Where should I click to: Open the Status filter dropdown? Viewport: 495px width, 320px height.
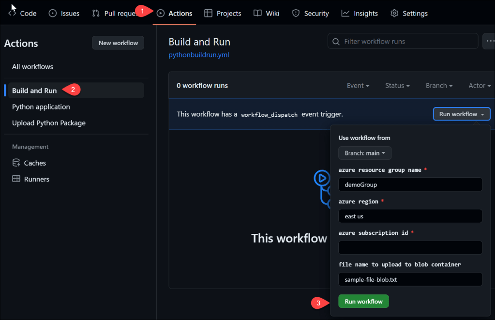[x=397, y=86]
